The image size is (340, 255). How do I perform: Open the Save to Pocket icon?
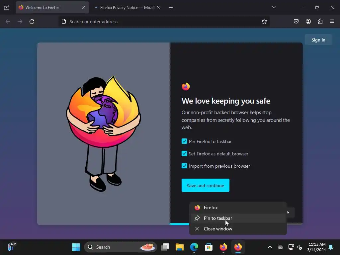[296, 22]
